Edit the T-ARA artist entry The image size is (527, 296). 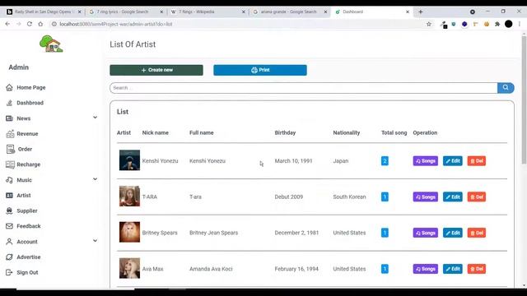[453, 197]
